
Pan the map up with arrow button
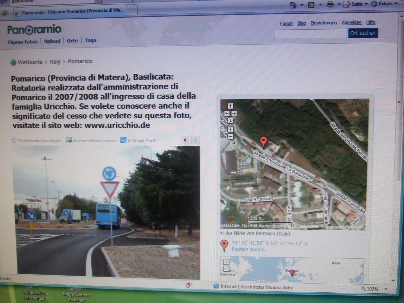[x=230, y=106]
